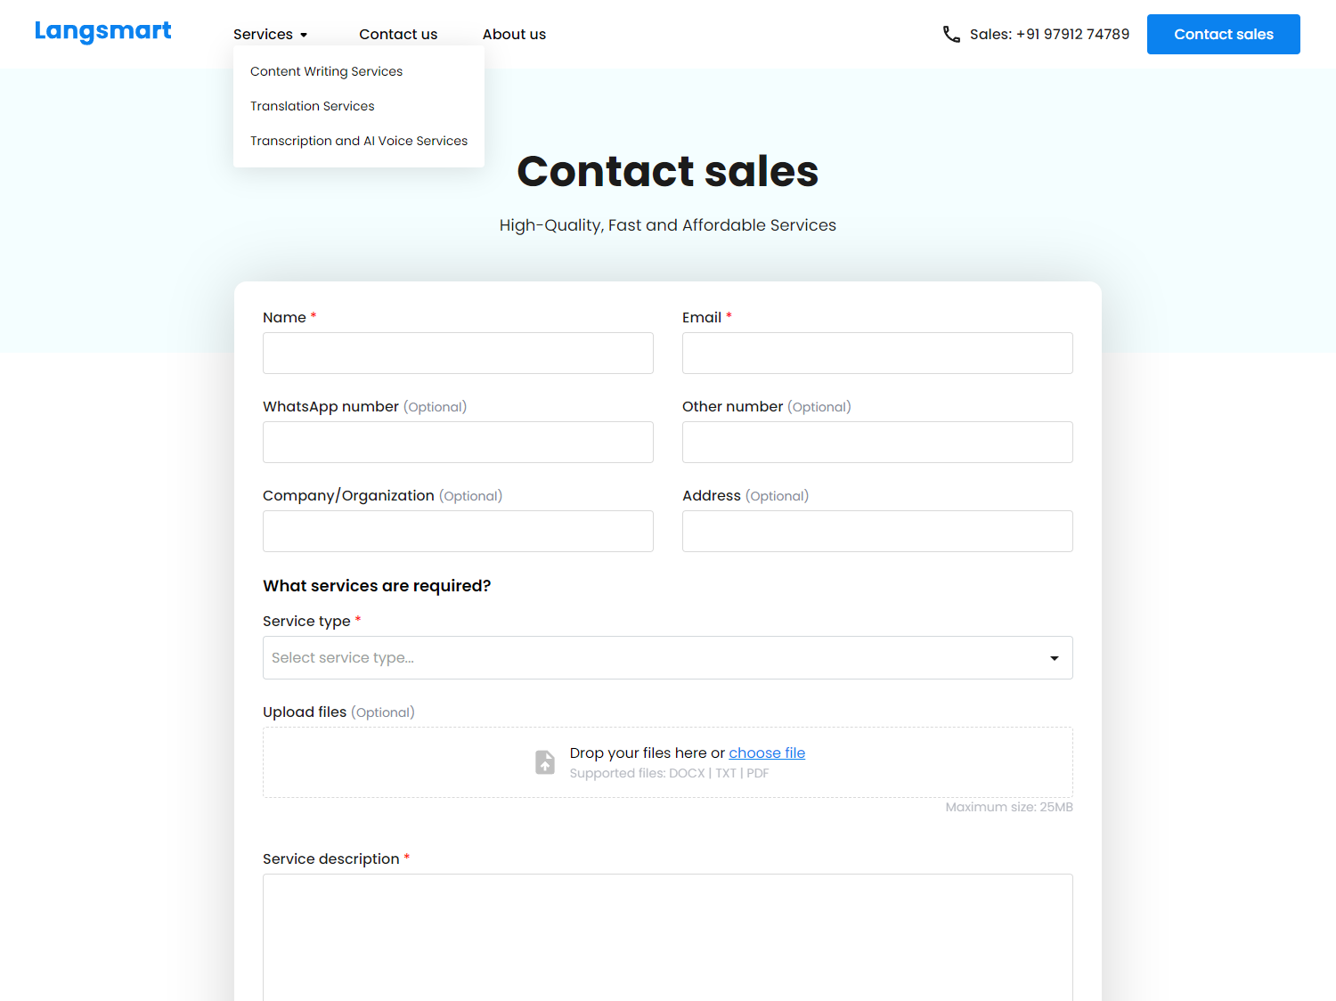
Task: Click the file upload document icon
Action: [545, 762]
